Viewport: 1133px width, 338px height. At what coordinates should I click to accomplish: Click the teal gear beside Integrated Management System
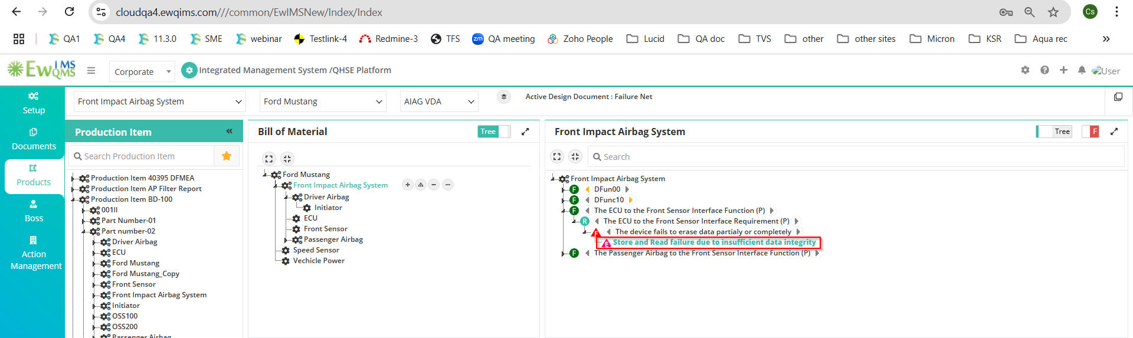189,70
